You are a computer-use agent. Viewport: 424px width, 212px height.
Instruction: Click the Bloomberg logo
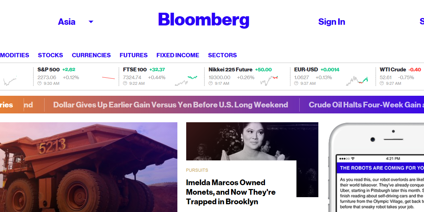click(x=204, y=20)
